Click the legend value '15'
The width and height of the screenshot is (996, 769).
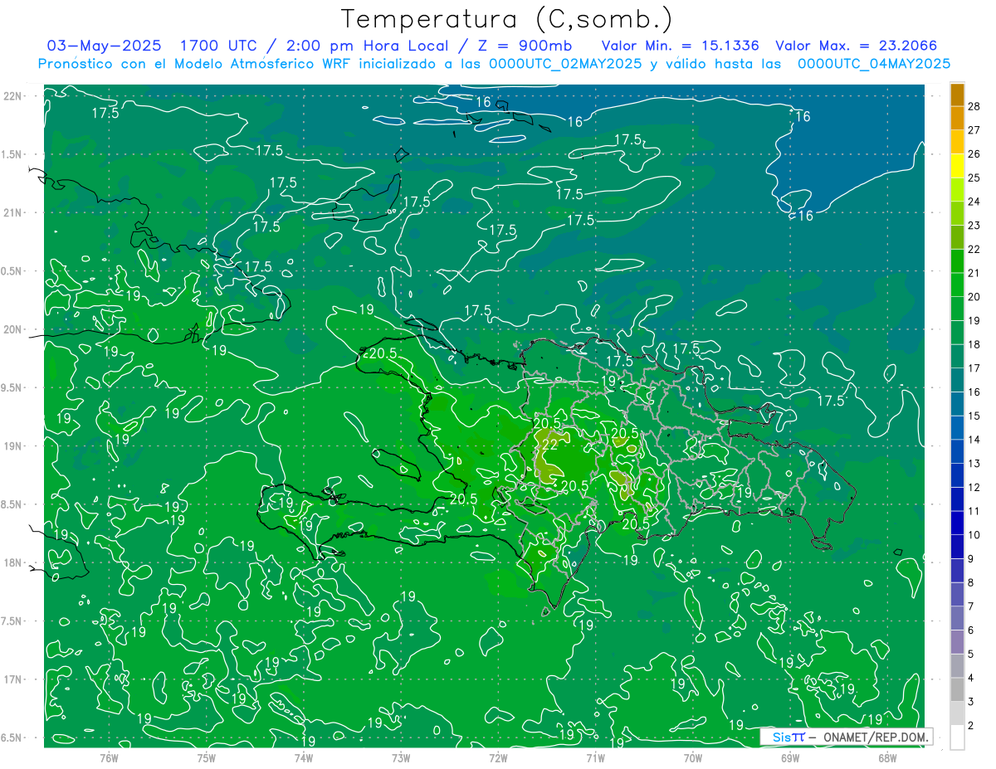point(974,416)
